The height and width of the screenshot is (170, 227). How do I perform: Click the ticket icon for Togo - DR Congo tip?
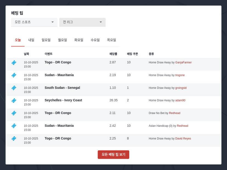[x=14, y=63]
